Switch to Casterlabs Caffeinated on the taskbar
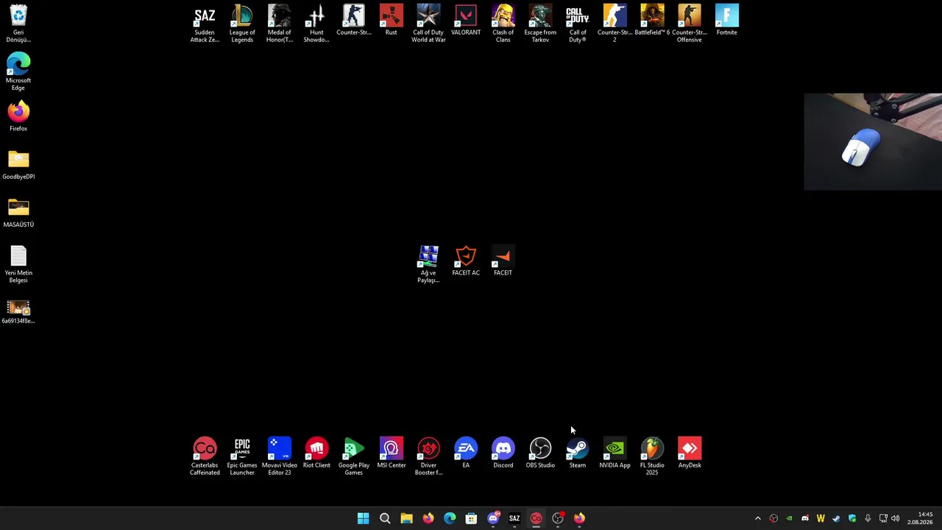 click(x=536, y=518)
